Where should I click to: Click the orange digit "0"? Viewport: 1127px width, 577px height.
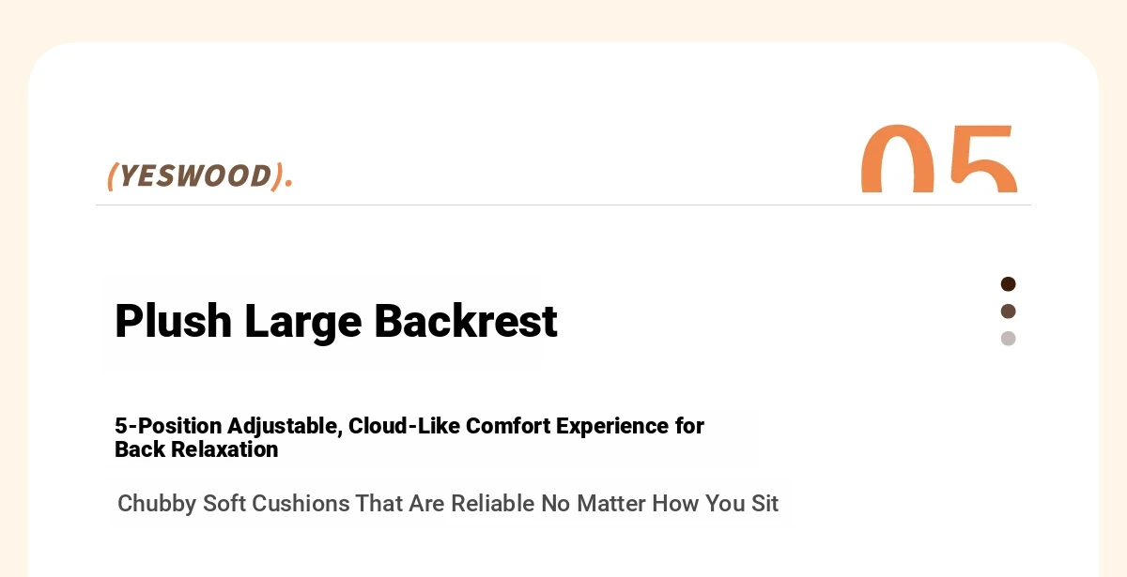[898, 159]
